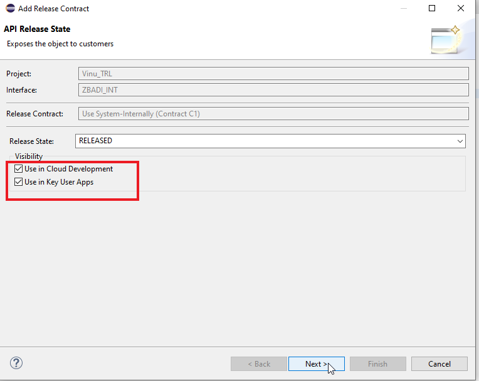Click the Project field Vinu_TRL
Image resolution: width=479 pixels, height=381 pixels.
(x=273, y=74)
